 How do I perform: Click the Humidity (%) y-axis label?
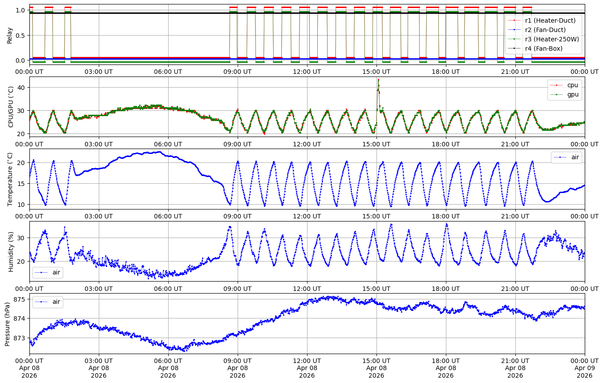11,251
